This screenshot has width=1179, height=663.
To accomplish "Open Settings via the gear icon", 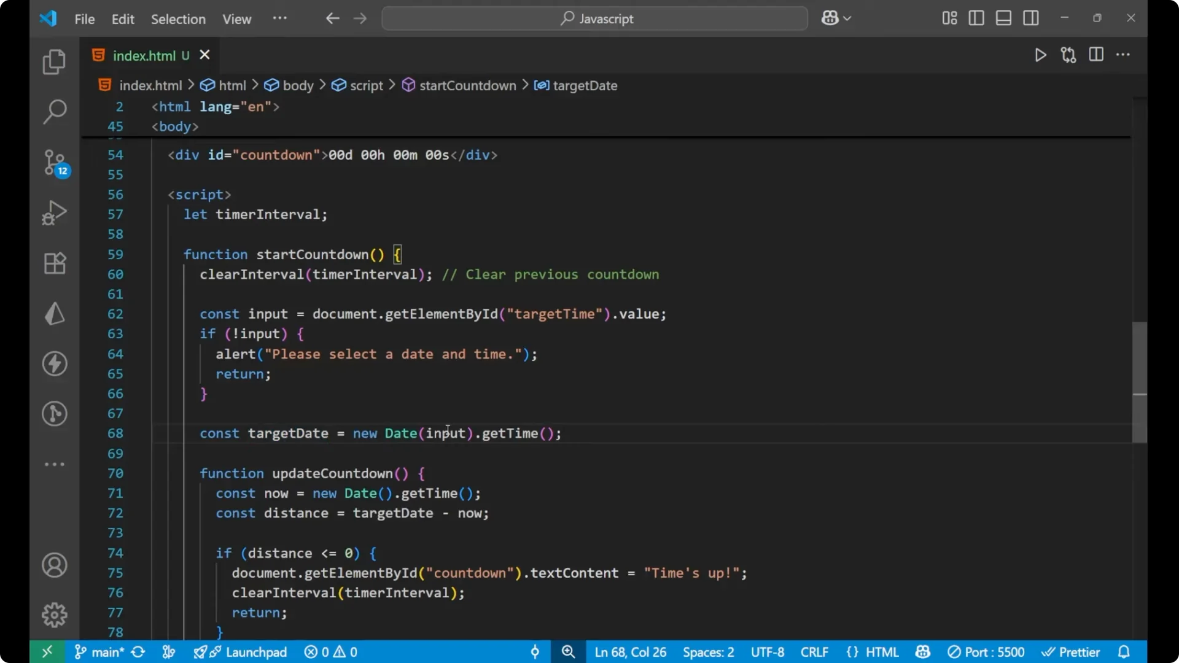I will pos(54,615).
